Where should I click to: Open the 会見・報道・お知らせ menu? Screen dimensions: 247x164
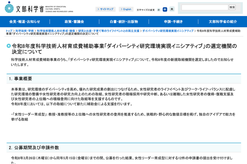pyautogui.click(x=25, y=22)
